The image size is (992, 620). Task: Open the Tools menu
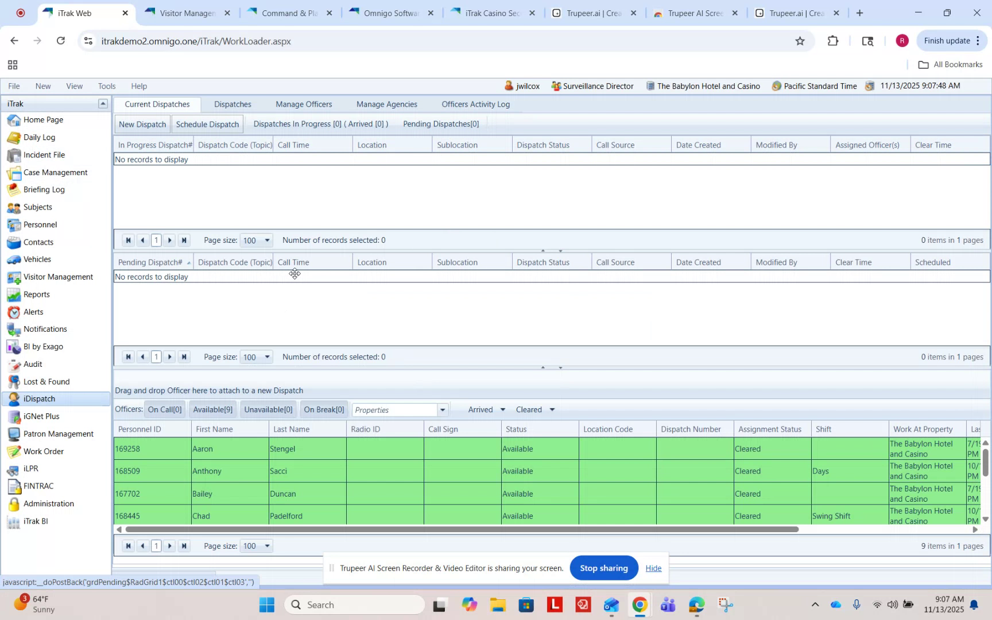click(106, 86)
